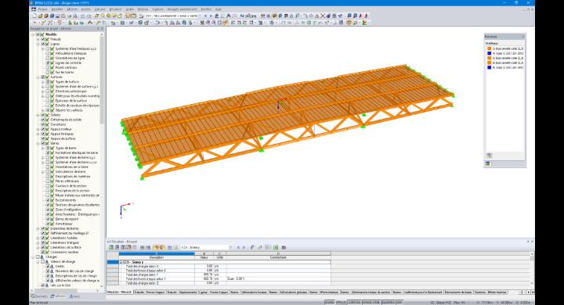Expand the Noeuds tree node
The width and height of the screenshot is (564, 305).
click(x=38, y=39)
